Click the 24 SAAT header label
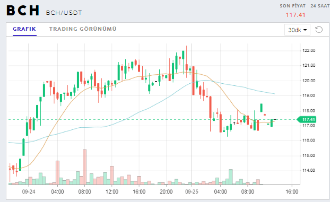This screenshot has width=330, height=202. tap(320, 6)
